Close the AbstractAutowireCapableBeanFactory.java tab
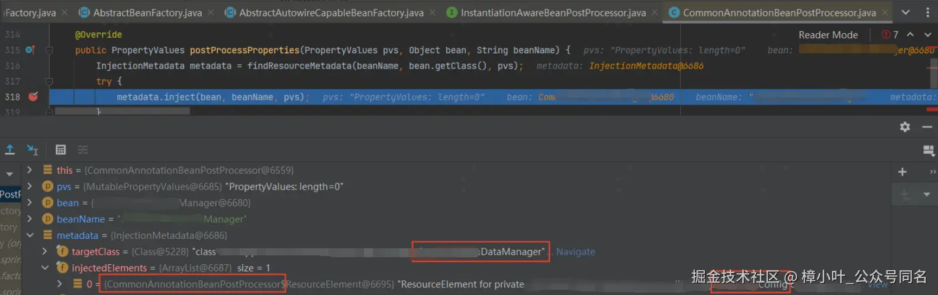 tap(433, 12)
